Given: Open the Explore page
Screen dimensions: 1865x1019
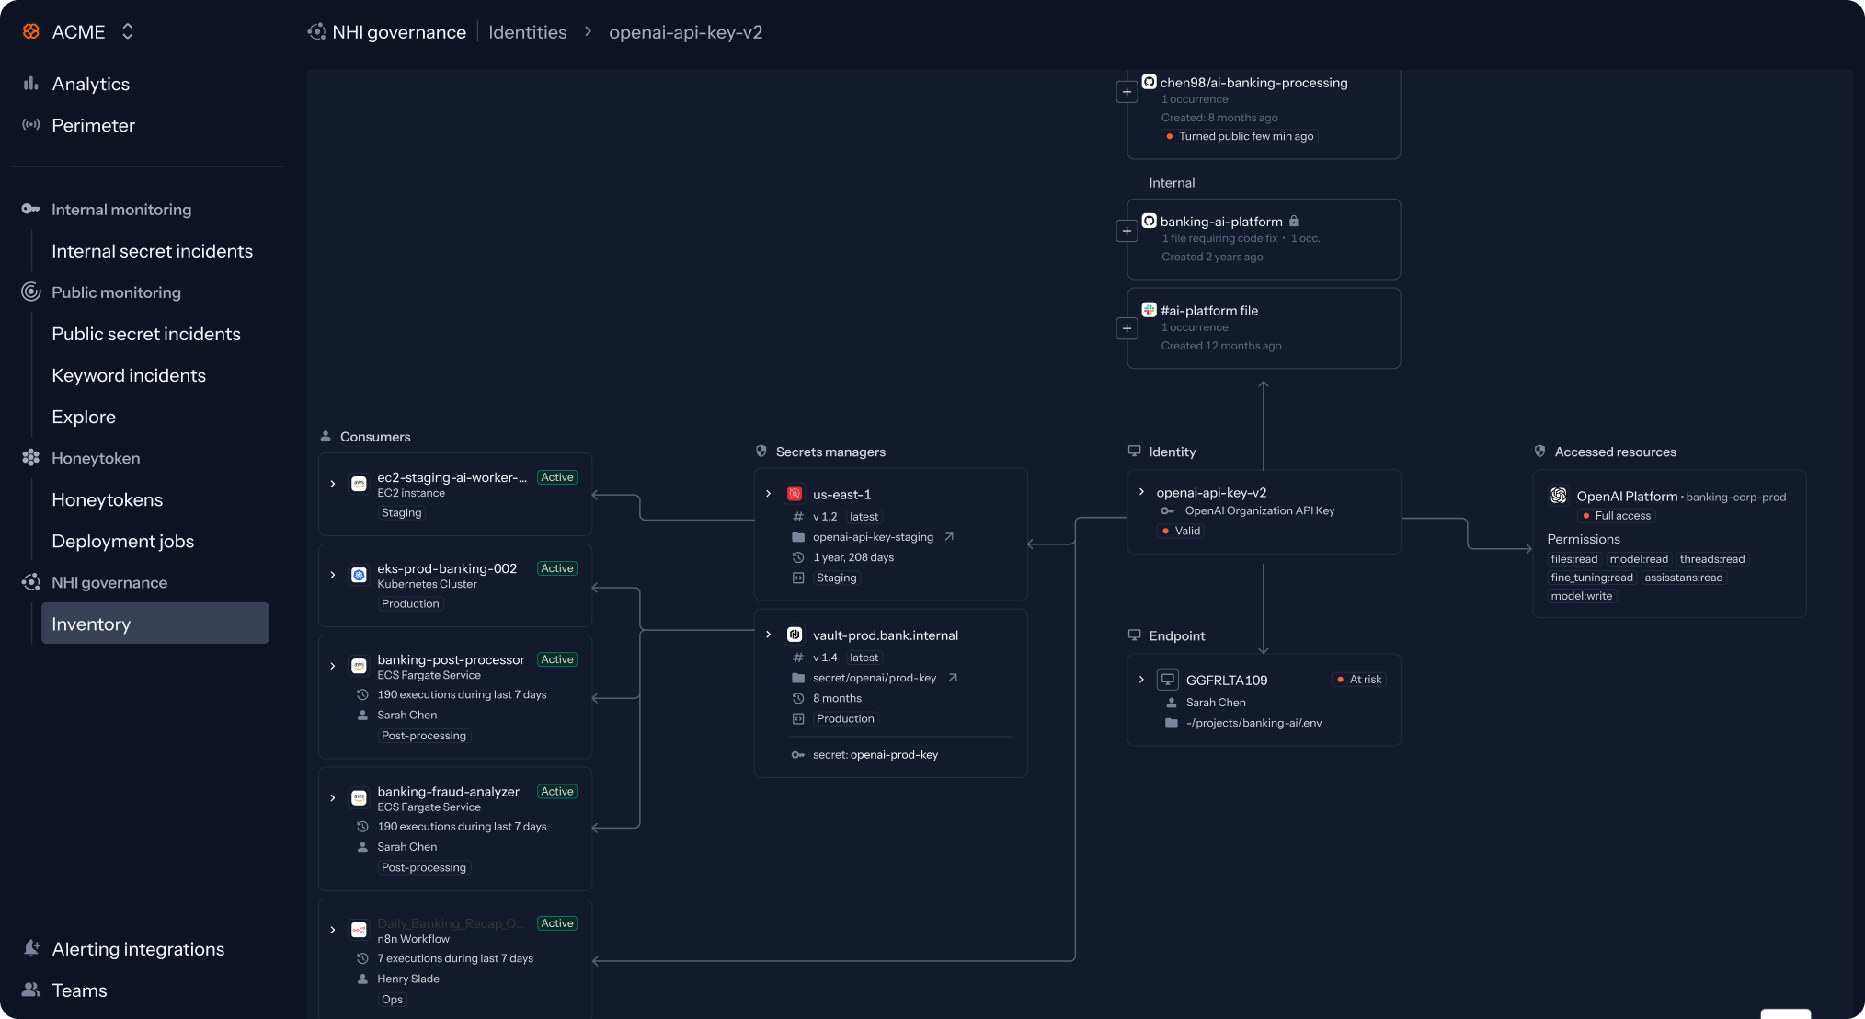Looking at the screenshot, I should 84,417.
